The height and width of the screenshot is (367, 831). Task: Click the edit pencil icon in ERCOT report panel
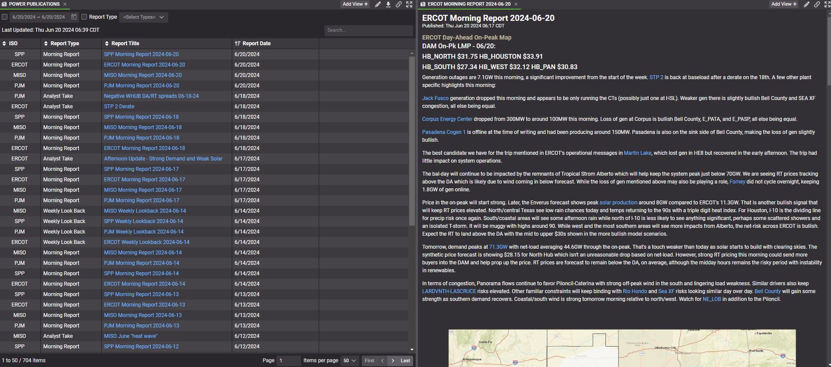pos(807,4)
